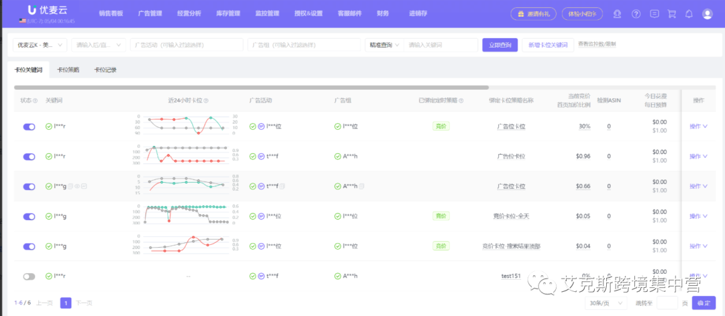This screenshot has width=725, height=316.
Task: Click the horizontal table scrollbar
Action: (251, 87)
